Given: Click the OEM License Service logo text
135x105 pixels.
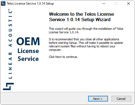Looking at the screenshot, I should 28,49.
